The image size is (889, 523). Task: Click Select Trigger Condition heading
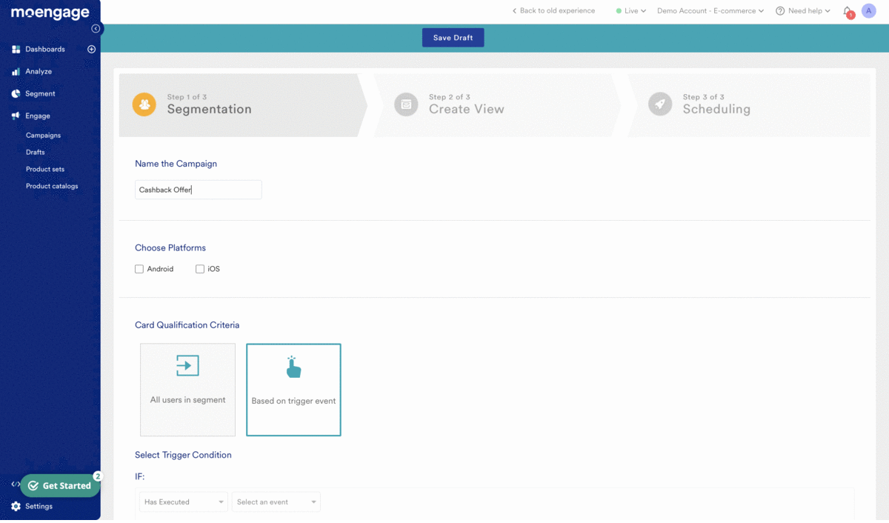pos(183,455)
